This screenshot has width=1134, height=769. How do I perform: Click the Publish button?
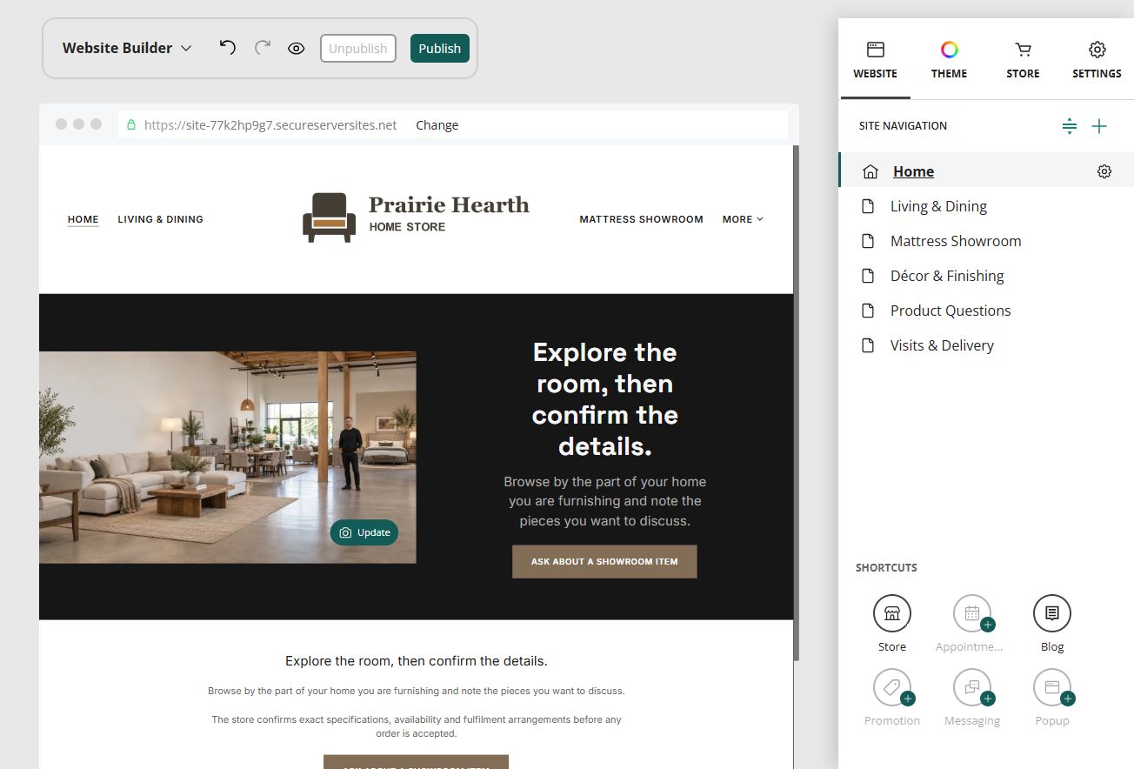pos(440,48)
